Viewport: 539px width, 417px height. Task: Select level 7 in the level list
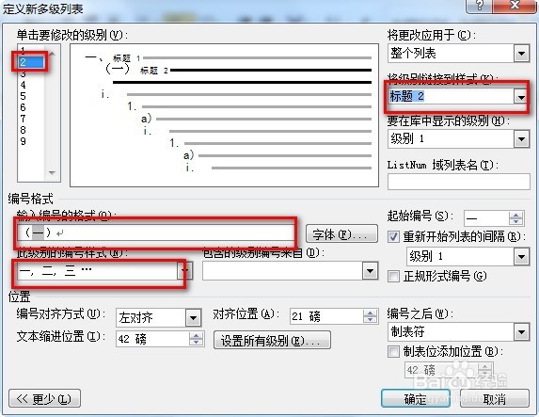click(24, 119)
